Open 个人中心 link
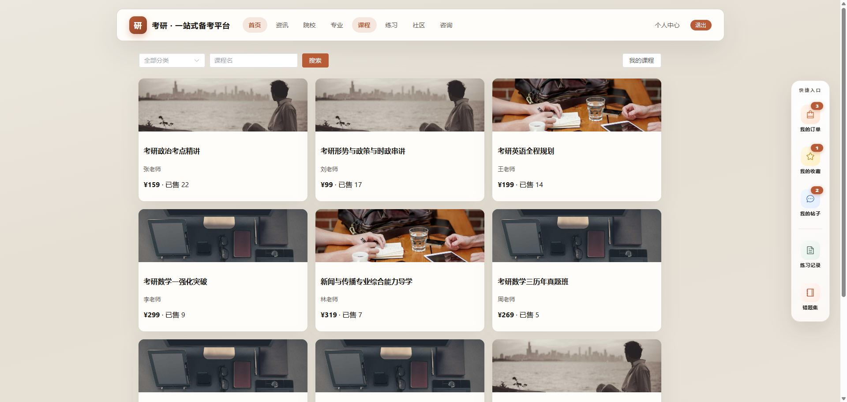This screenshot has width=847, height=402. click(667, 25)
